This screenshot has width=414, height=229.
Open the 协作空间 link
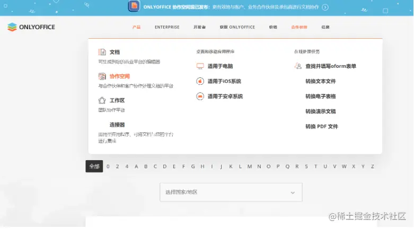120,76
